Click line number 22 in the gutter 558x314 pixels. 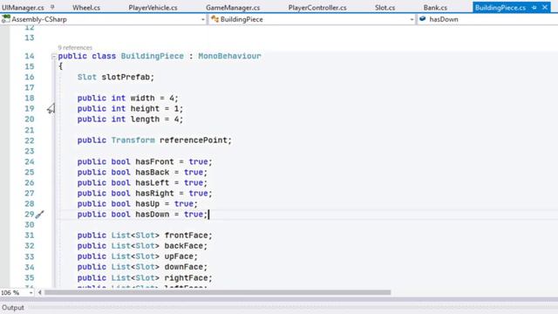29,140
